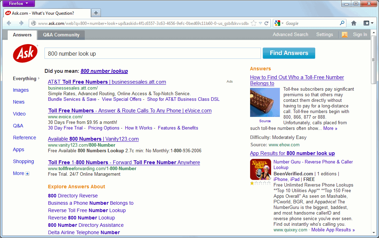The image size is (379, 238).
Task: Open the Vanity123.com Available 800 Numbers link
Action: 93,139
